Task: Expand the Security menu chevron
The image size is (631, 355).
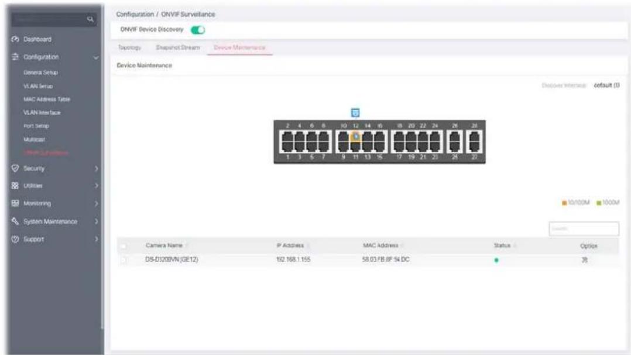Action: point(97,169)
